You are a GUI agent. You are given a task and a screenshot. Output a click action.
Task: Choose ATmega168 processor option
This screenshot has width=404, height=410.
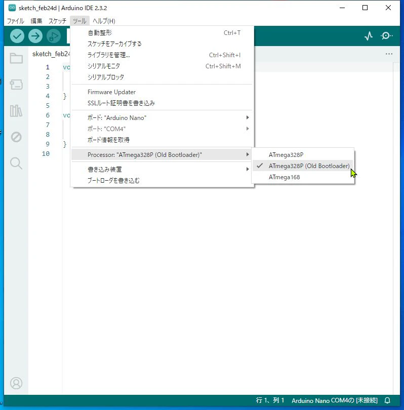(x=303, y=177)
